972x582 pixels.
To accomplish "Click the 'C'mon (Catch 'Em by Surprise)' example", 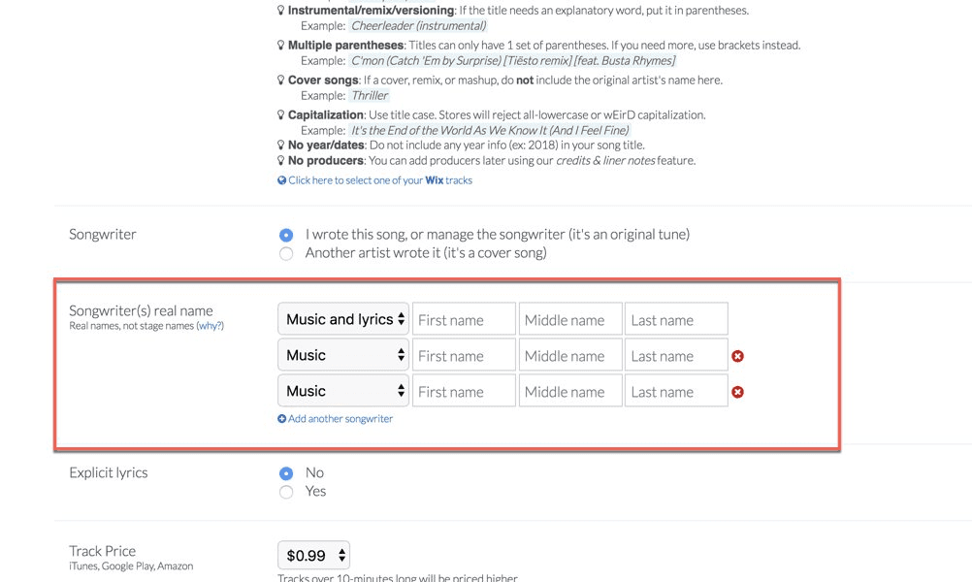I will point(512,61).
